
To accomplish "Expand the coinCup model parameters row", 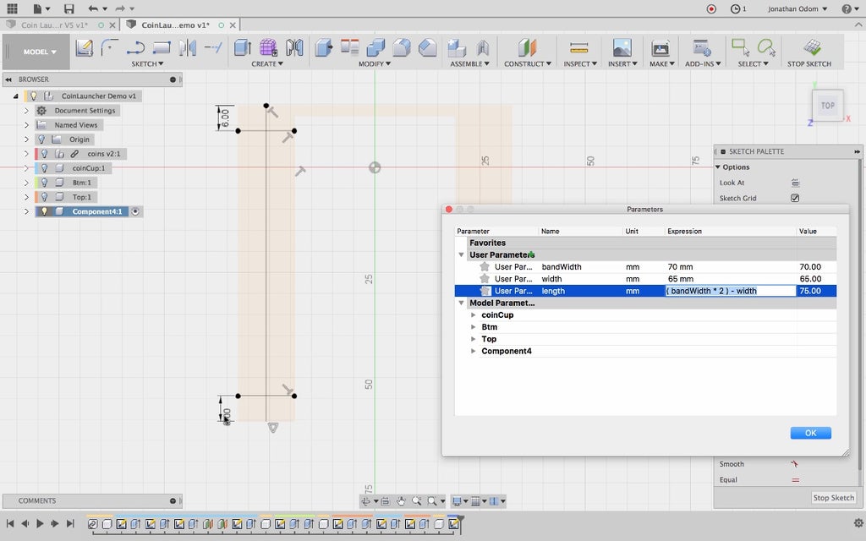I will [x=474, y=315].
